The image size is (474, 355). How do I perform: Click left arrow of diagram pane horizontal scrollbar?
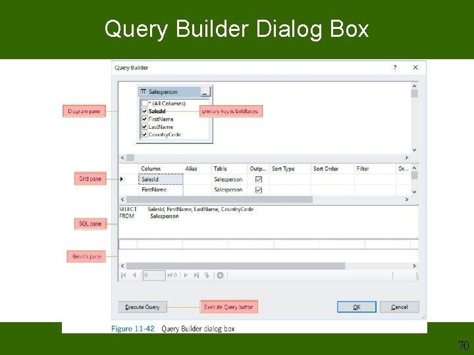point(122,158)
